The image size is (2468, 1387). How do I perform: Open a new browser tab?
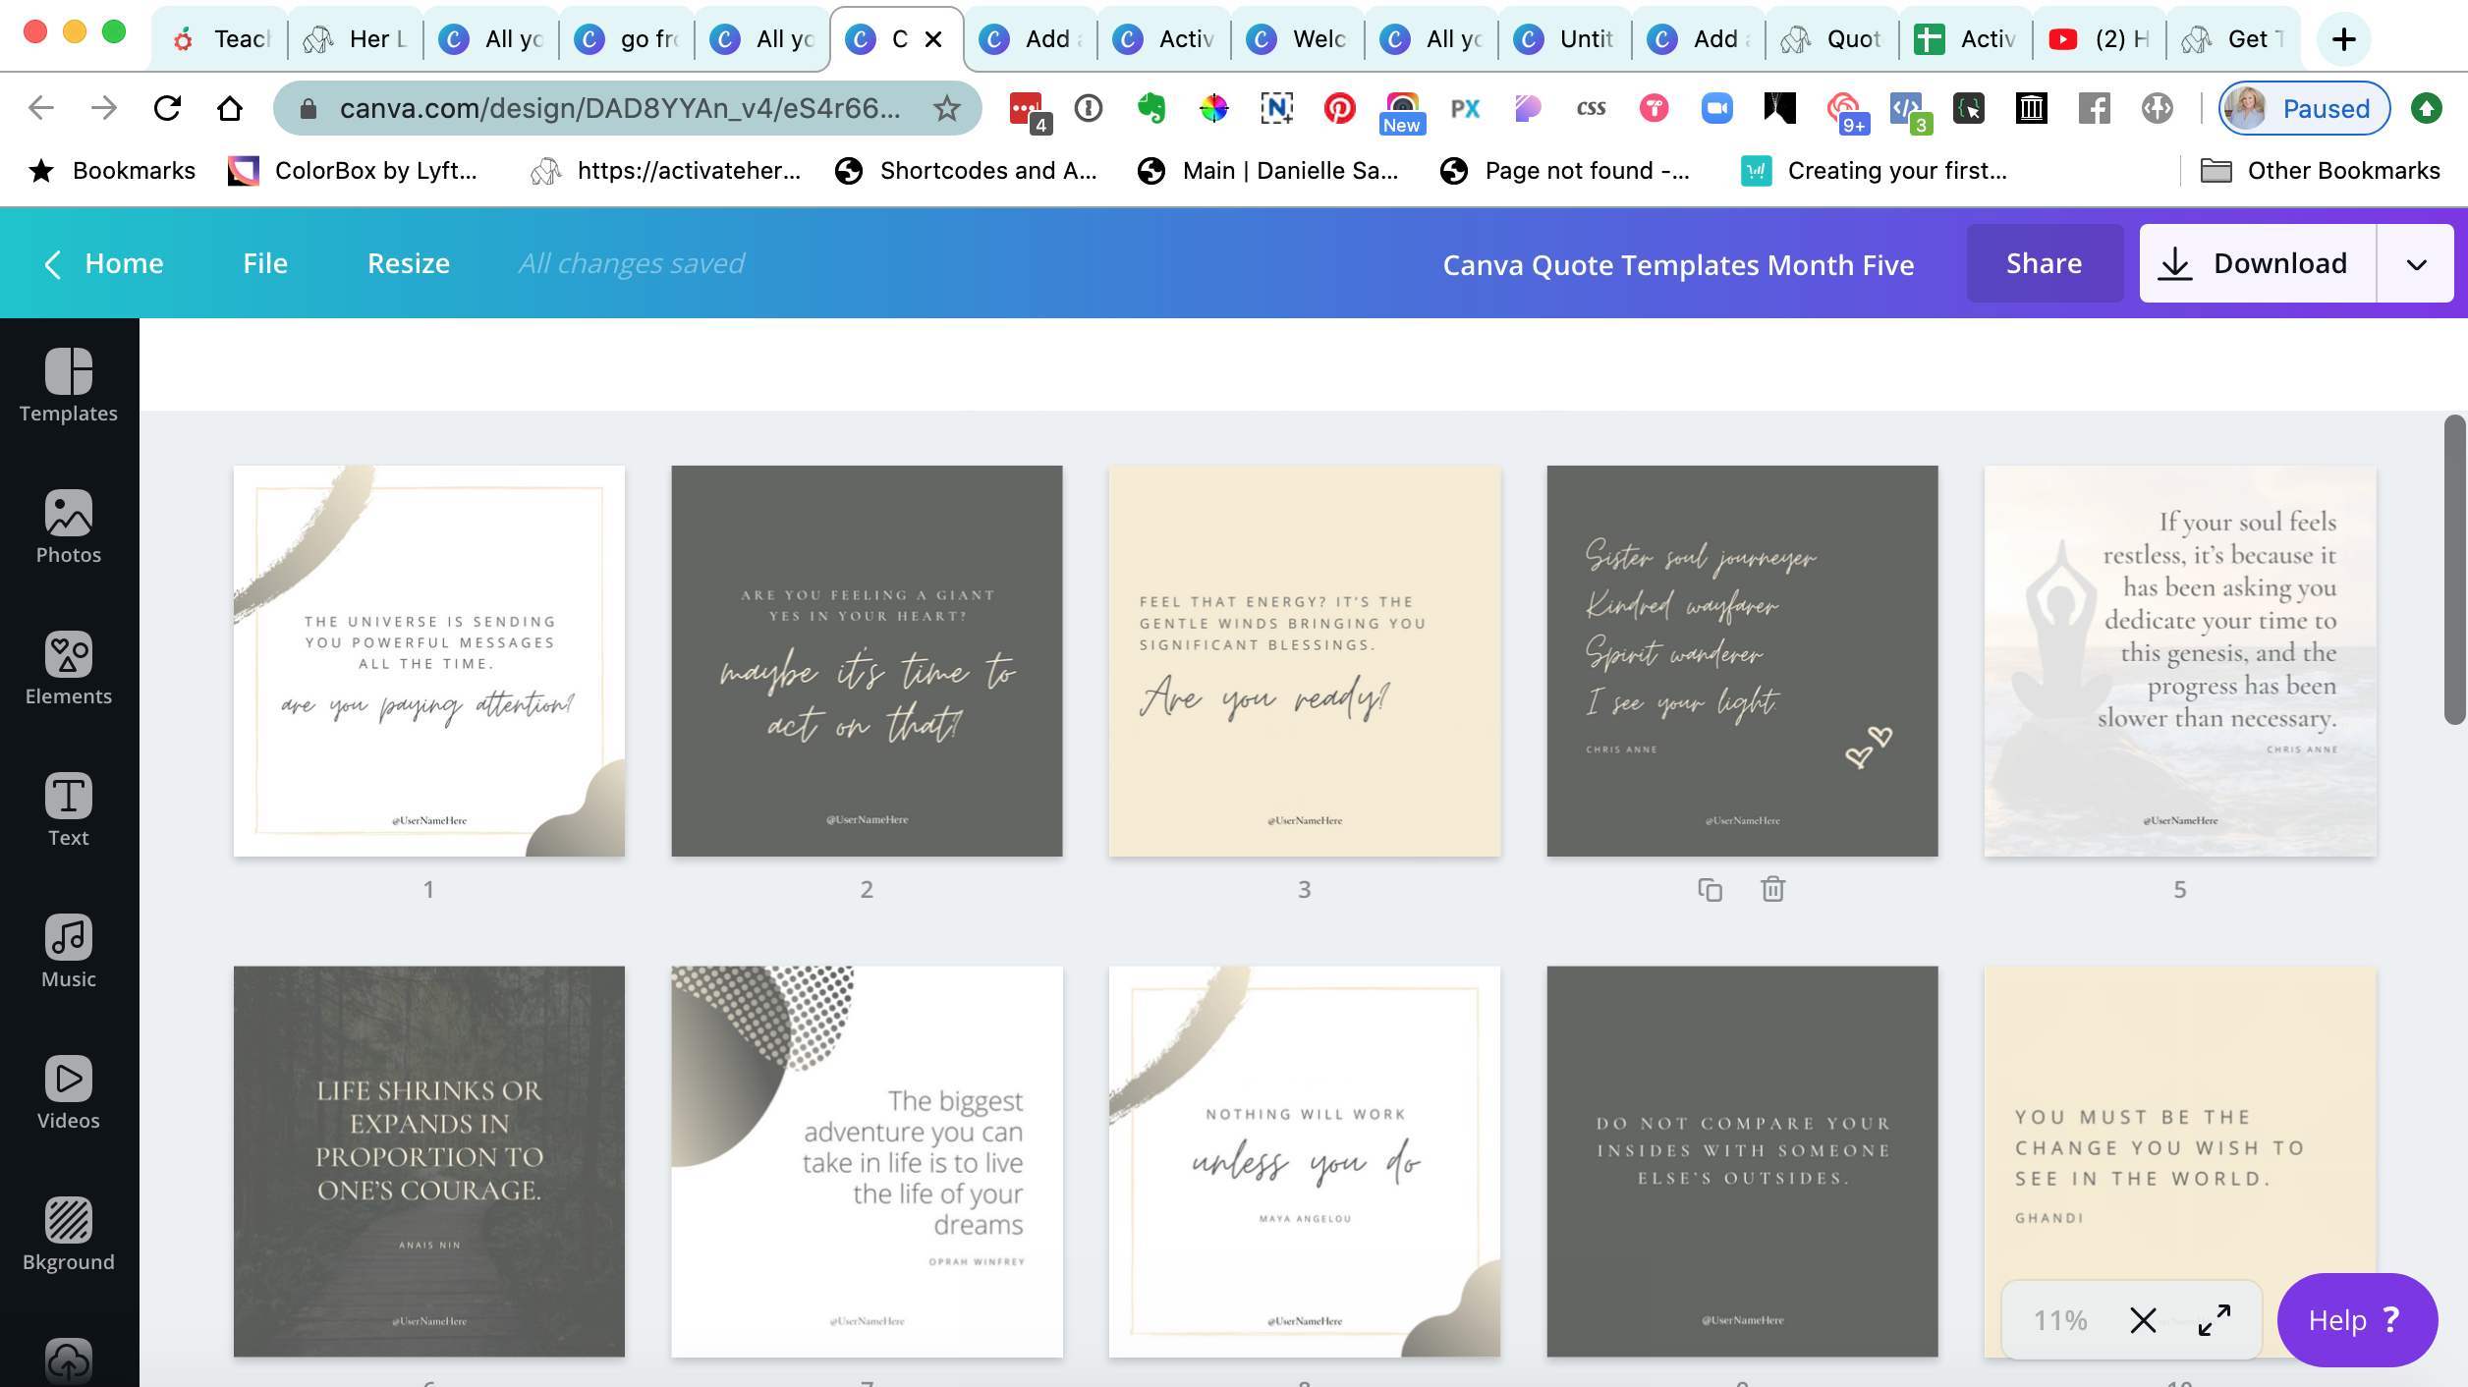pyautogui.click(x=2344, y=39)
